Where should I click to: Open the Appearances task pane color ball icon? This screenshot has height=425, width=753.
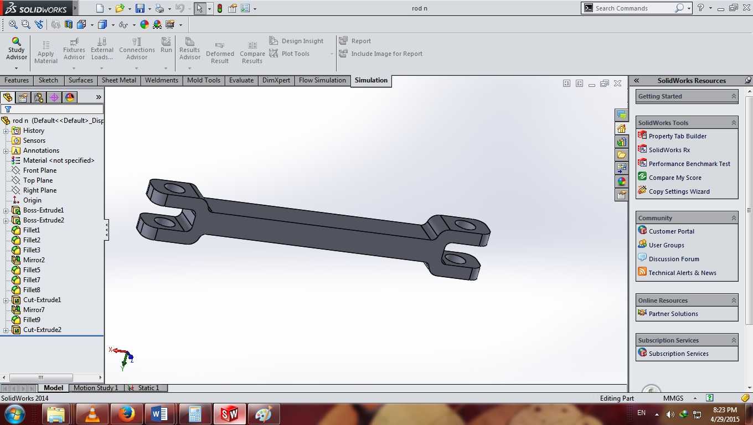coord(621,182)
